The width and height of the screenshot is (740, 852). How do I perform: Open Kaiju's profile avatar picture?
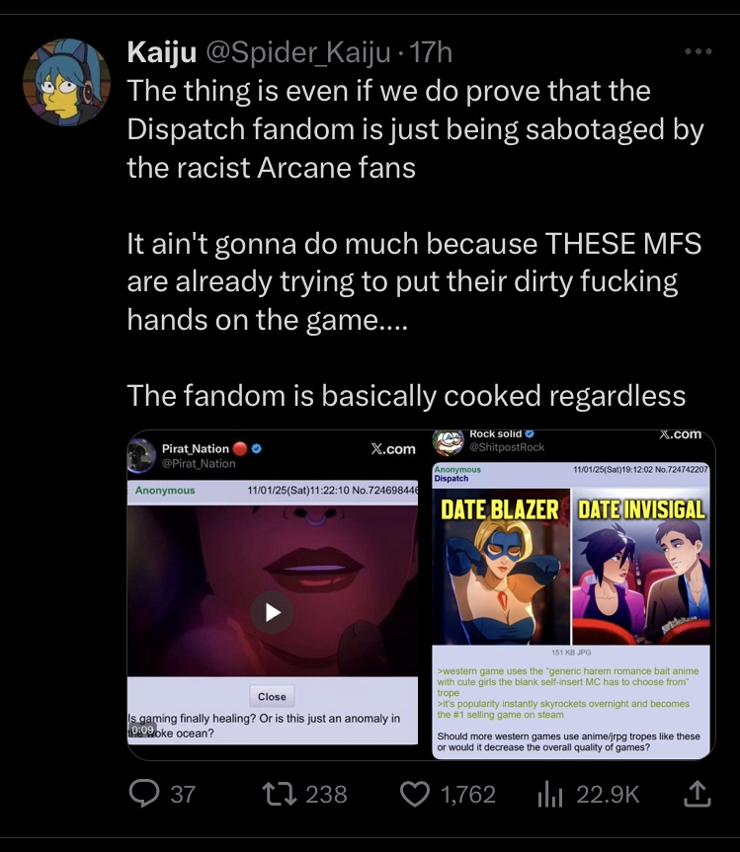point(67,82)
